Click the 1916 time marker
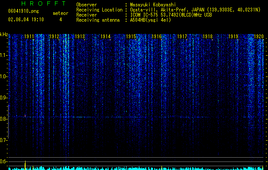The image size is (268, 170). [156, 37]
